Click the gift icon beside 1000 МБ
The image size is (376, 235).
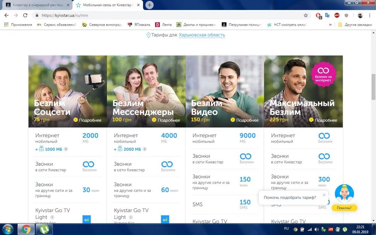click(41, 149)
